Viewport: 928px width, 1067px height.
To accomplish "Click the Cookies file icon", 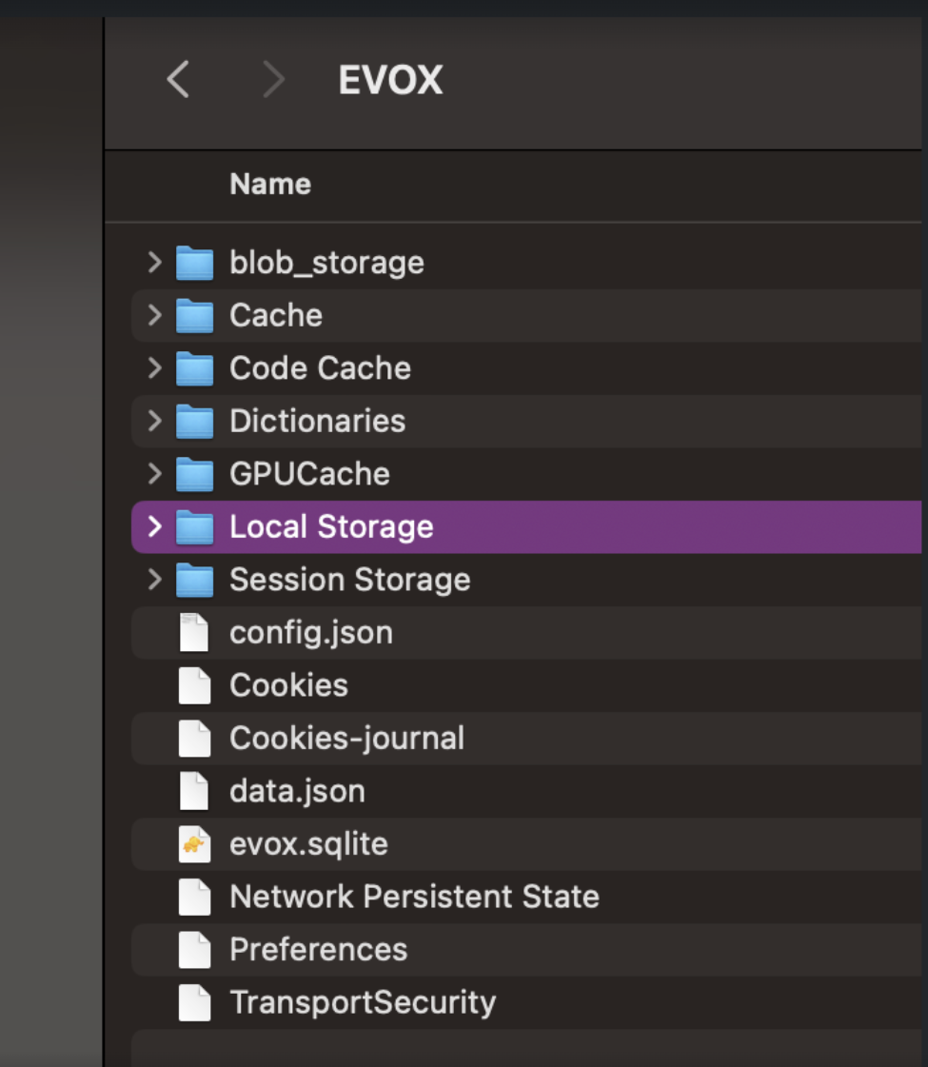I will (x=194, y=685).
